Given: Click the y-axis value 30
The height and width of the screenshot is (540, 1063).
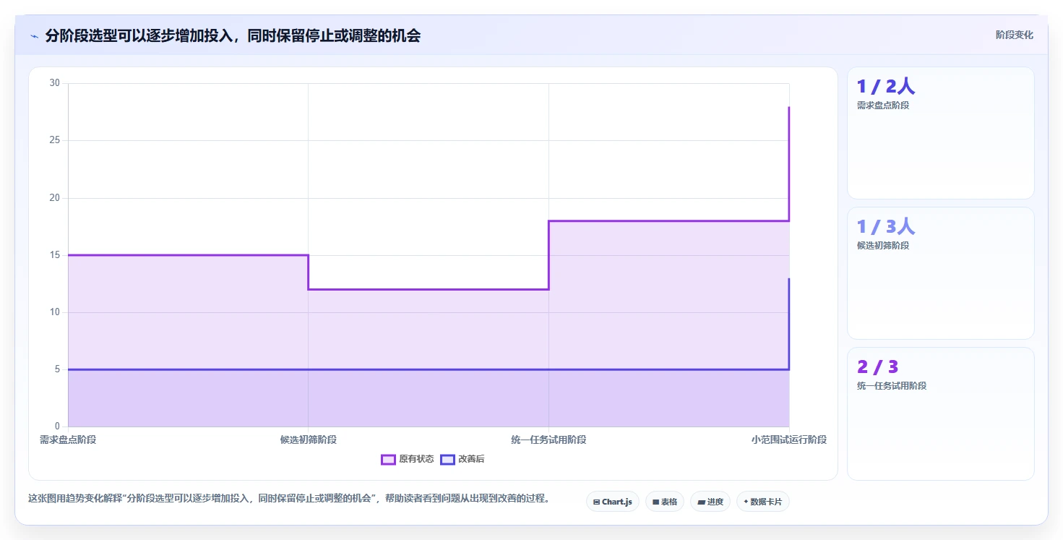Looking at the screenshot, I should [x=55, y=83].
